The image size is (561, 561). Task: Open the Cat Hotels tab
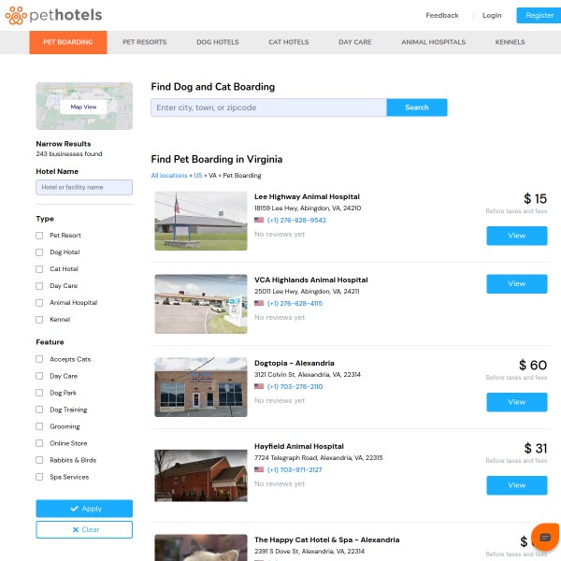[288, 42]
